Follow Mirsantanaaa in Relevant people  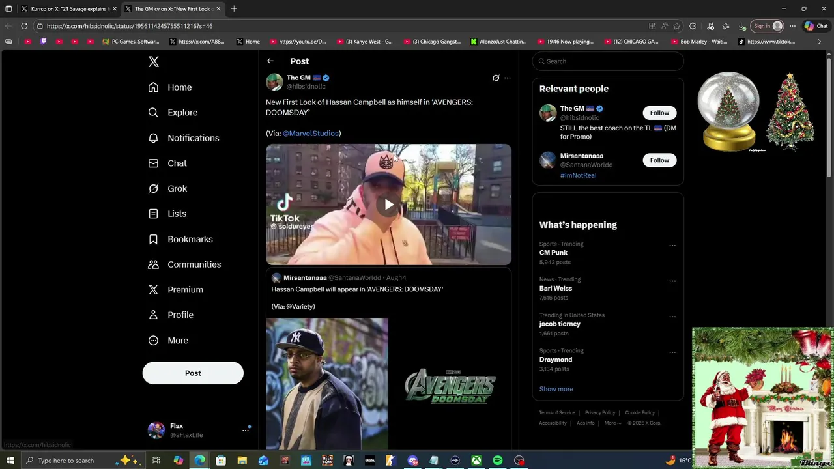click(x=659, y=160)
